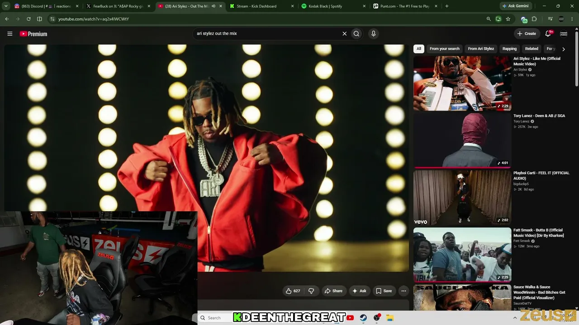Viewport: 579px width, 325px height.
Task: Visit the SauceDatTV channel
Action: click(522, 303)
